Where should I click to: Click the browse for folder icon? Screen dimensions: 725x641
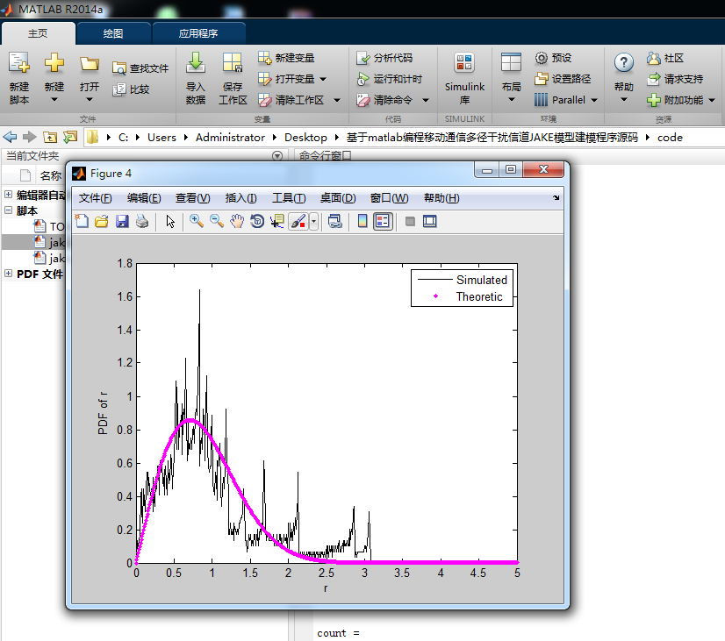coord(70,137)
